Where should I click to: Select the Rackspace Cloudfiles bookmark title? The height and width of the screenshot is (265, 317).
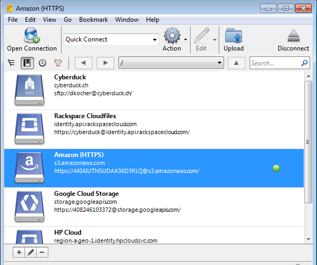click(85, 116)
